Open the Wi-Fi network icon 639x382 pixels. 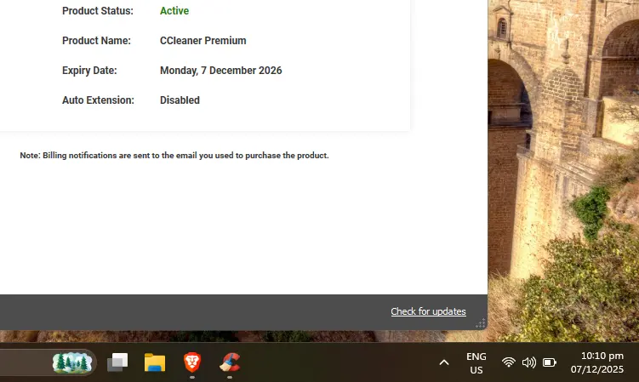coord(508,362)
